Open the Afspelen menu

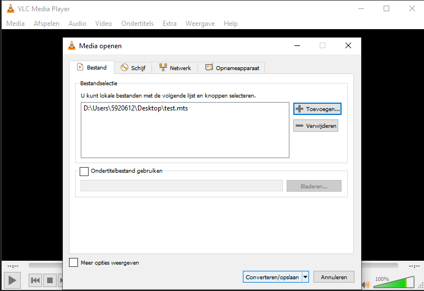[47, 24]
